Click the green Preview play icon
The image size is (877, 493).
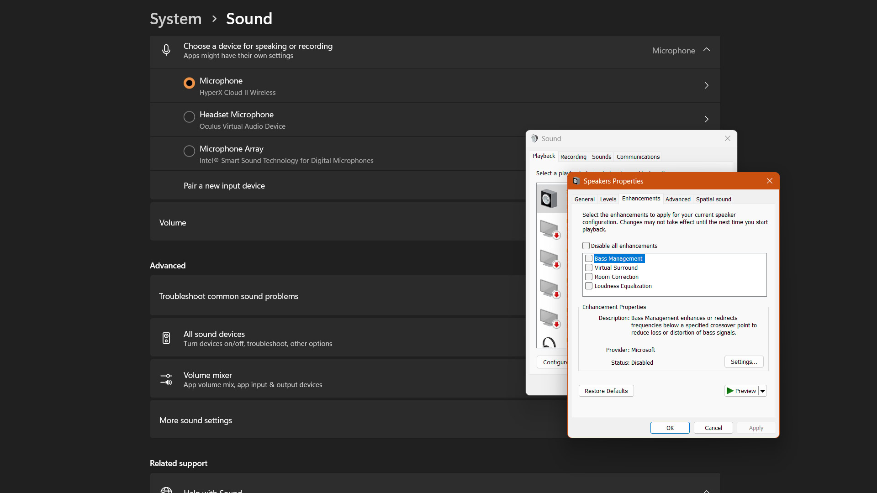730,391
